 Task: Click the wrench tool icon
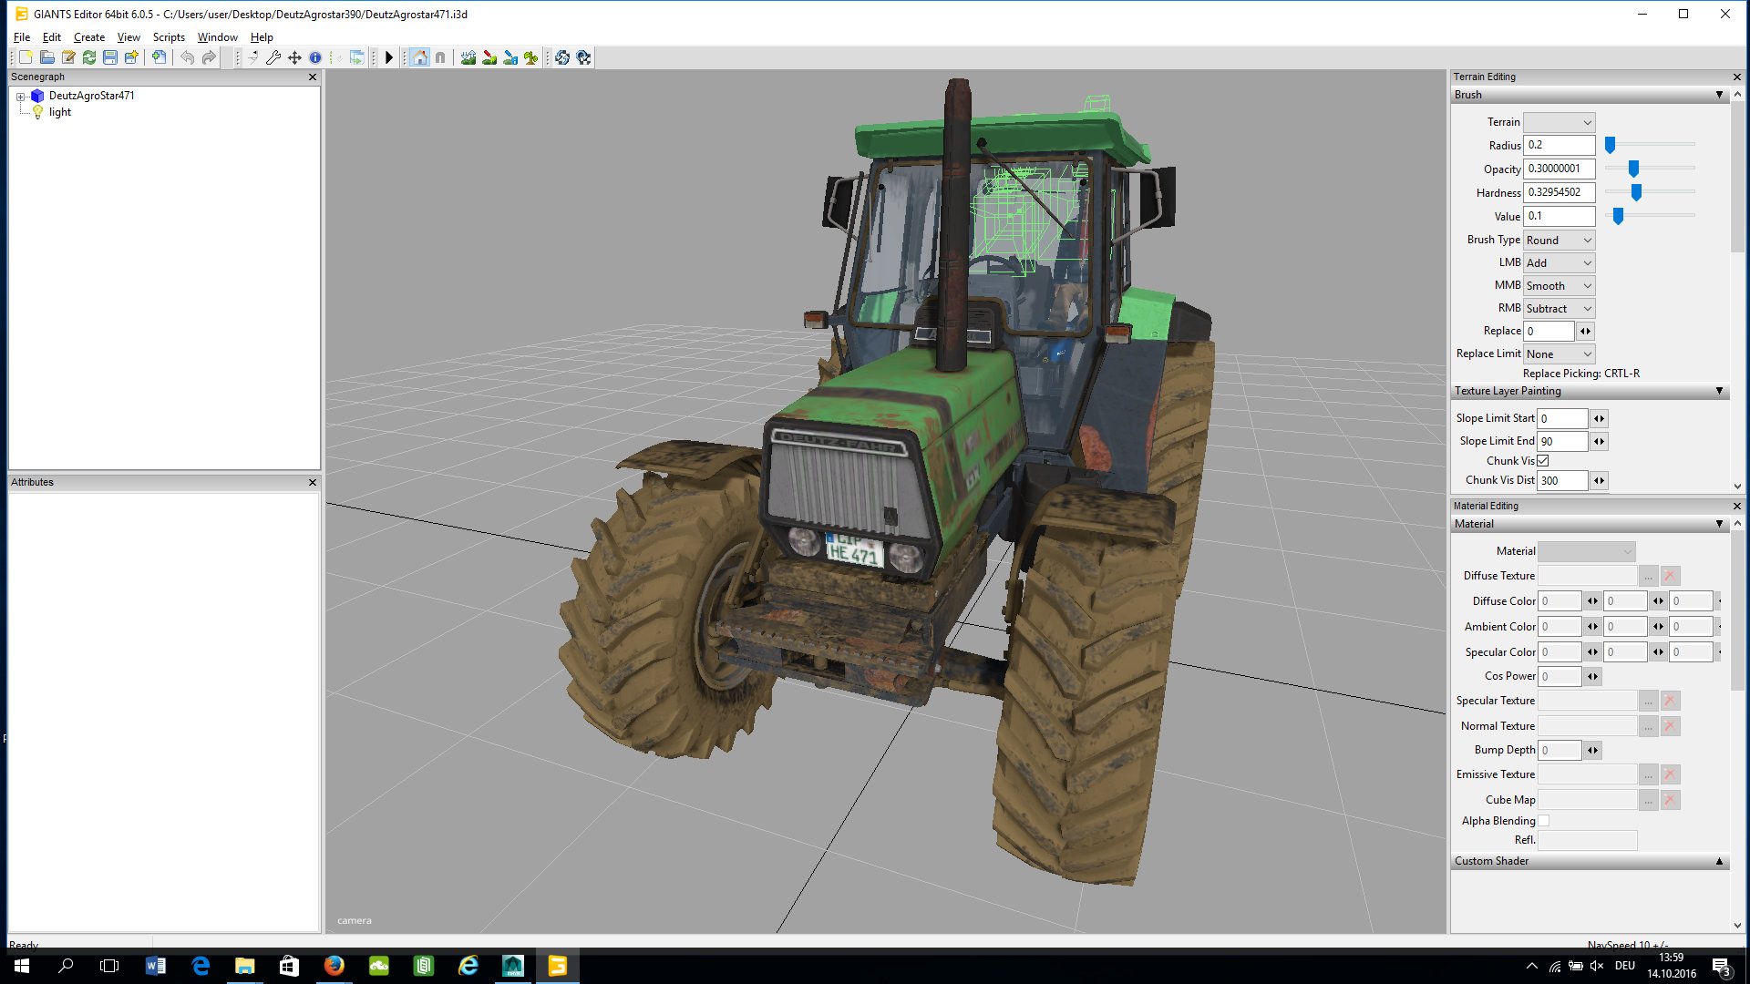273,57
